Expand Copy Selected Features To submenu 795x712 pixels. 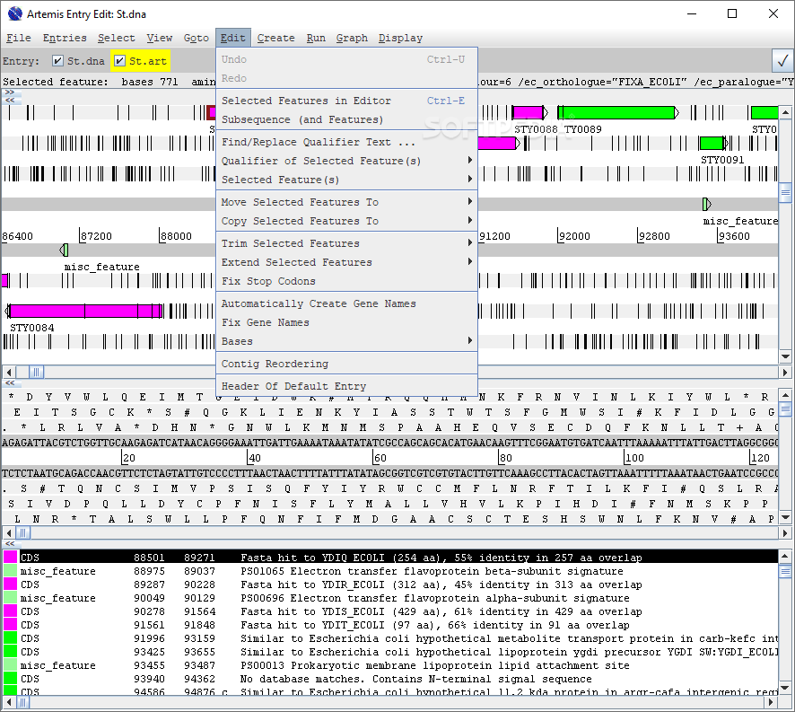click(x=346, y=220)
